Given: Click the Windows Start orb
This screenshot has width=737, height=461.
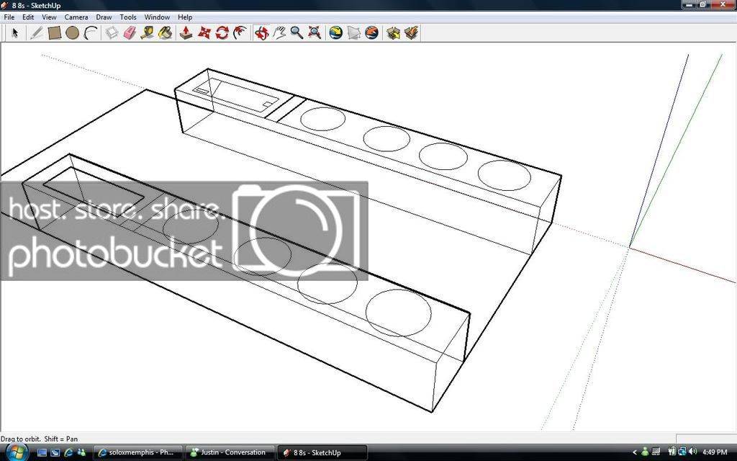Looking at the screenshot, I should tap(16, 452).
